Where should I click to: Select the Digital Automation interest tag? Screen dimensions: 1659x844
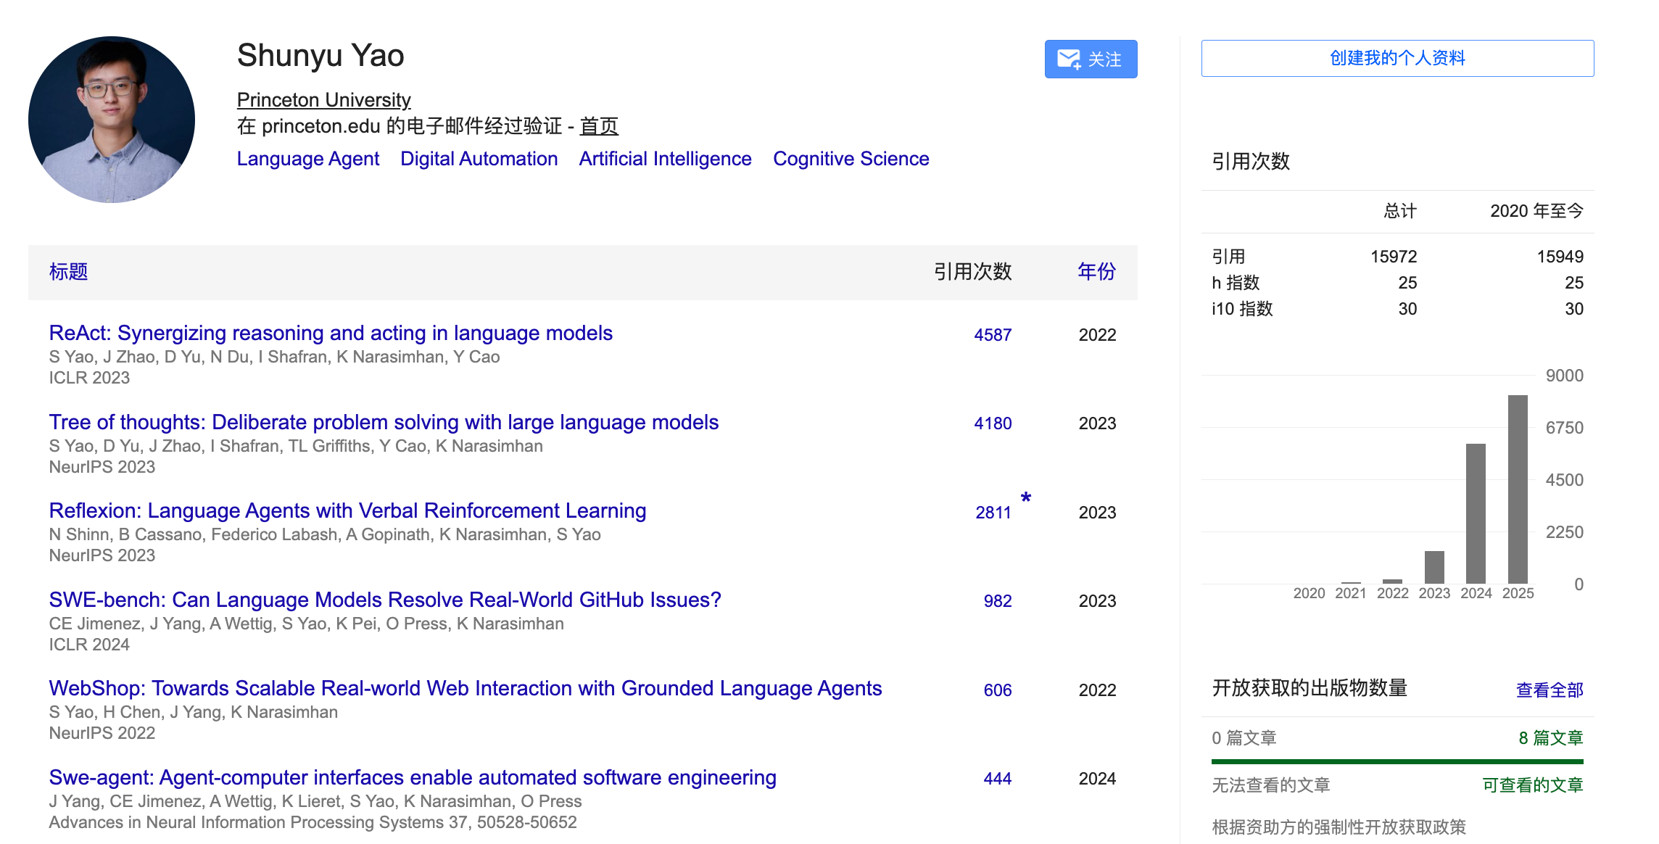pos(479,158)
